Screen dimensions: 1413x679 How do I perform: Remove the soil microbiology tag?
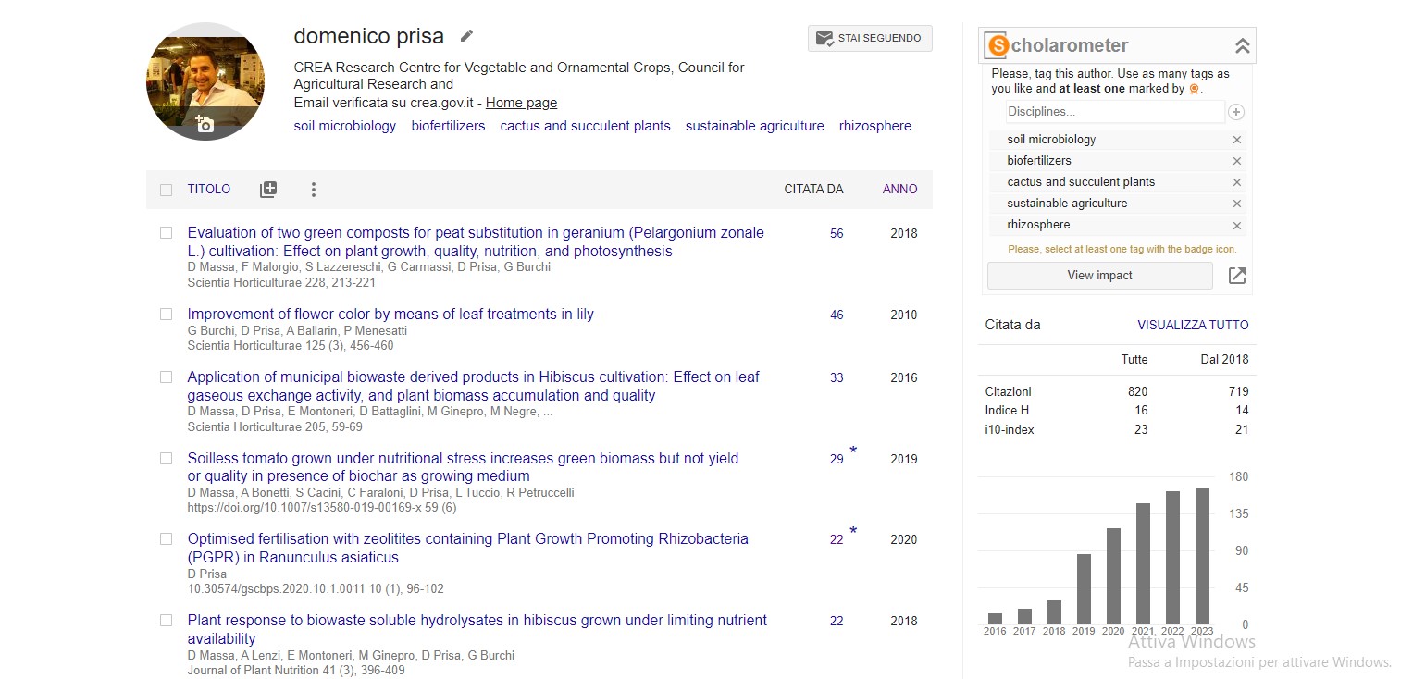pyautogui.click(x=1236, y=140)
